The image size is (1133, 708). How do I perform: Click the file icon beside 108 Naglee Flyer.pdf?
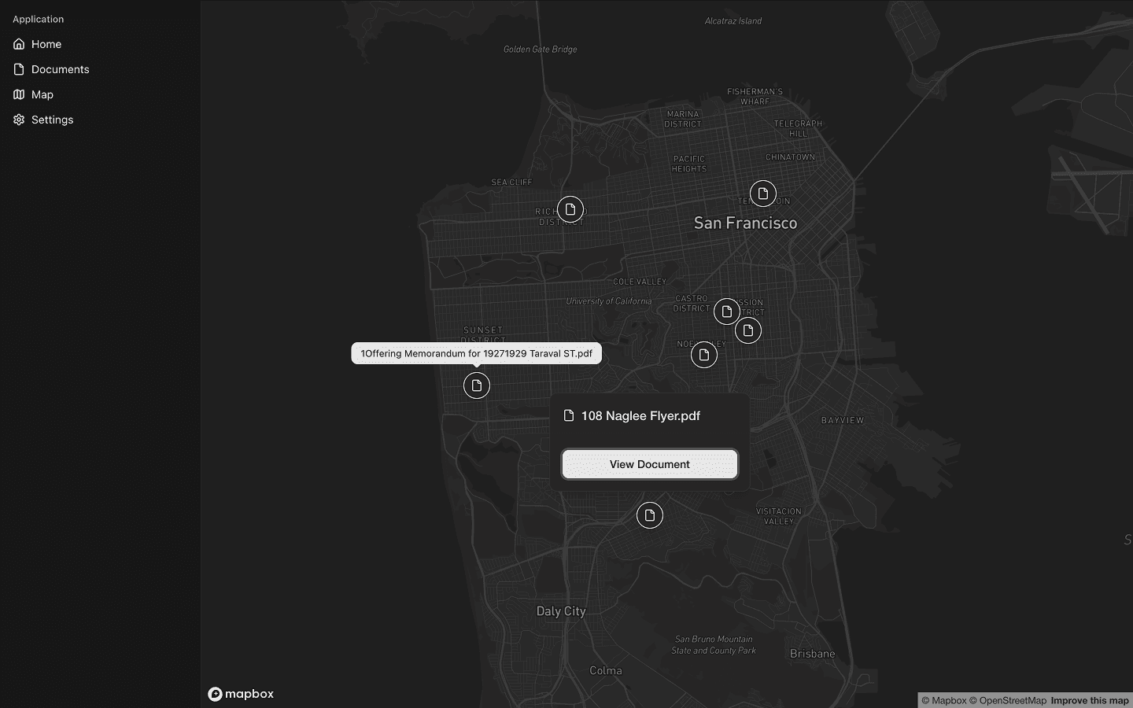coord(567,415)
